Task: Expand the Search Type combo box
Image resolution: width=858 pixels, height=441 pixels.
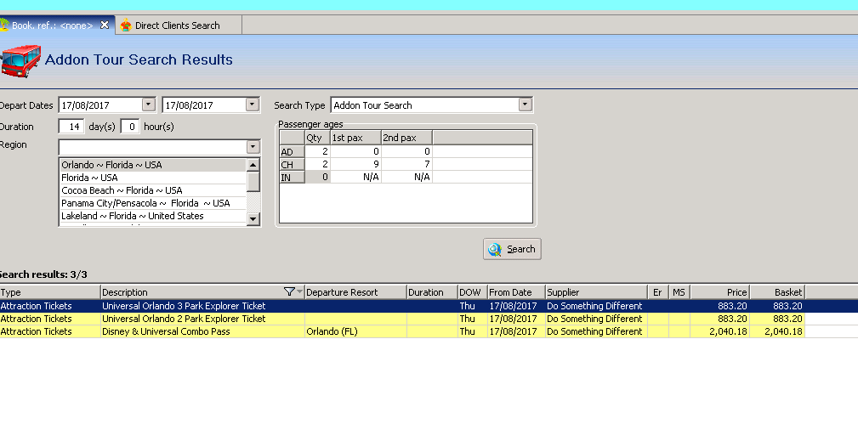Action: [525, 105]
